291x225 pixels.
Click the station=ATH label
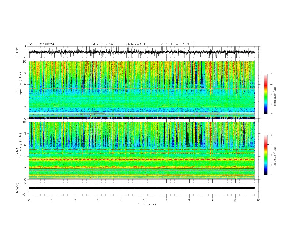click(x=136, y=44)
